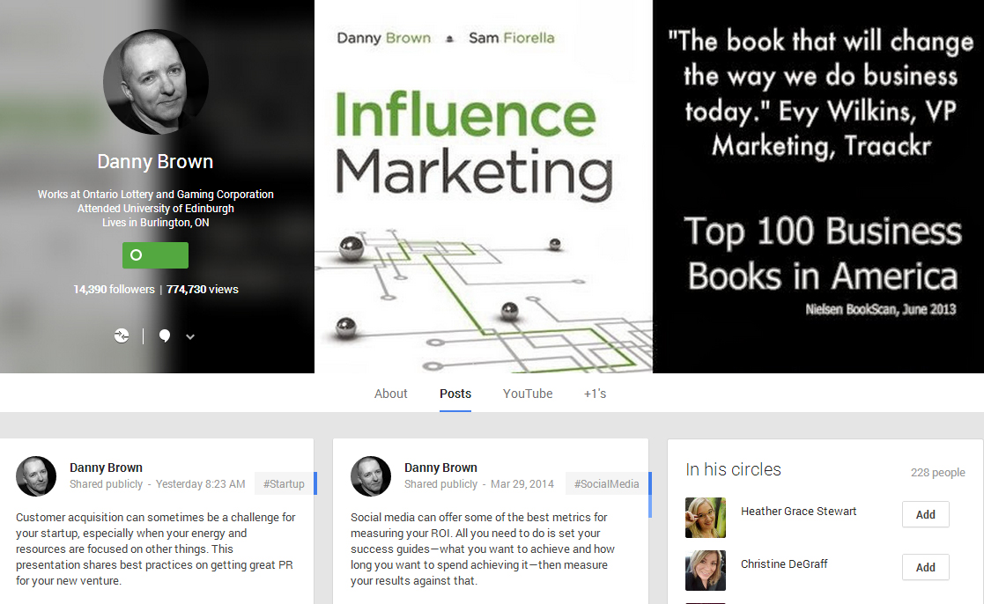Viewport: 984px width, 604px height.
Task: Open the About tab
Action: click(x=390, y=394)
